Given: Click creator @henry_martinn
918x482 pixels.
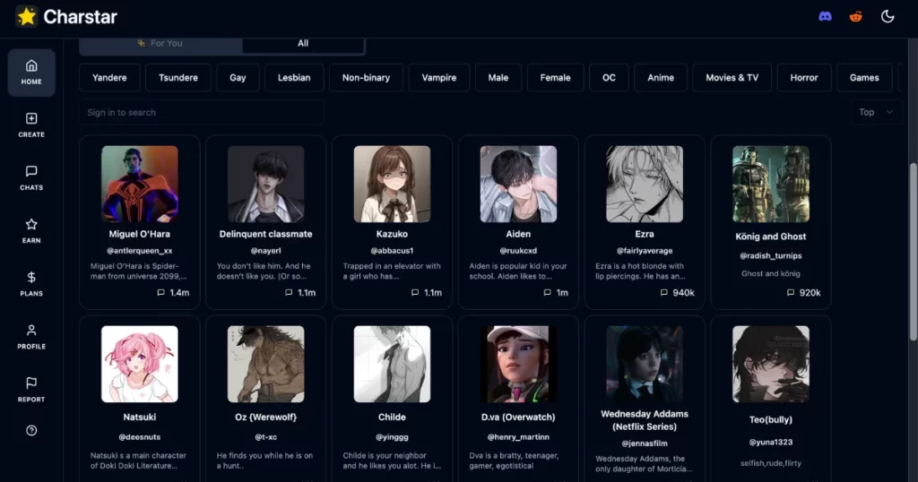Looking at the screenshot, I should tap(518, 437).
